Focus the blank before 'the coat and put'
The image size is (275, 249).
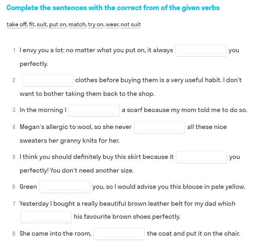click(x=119, y=234)
